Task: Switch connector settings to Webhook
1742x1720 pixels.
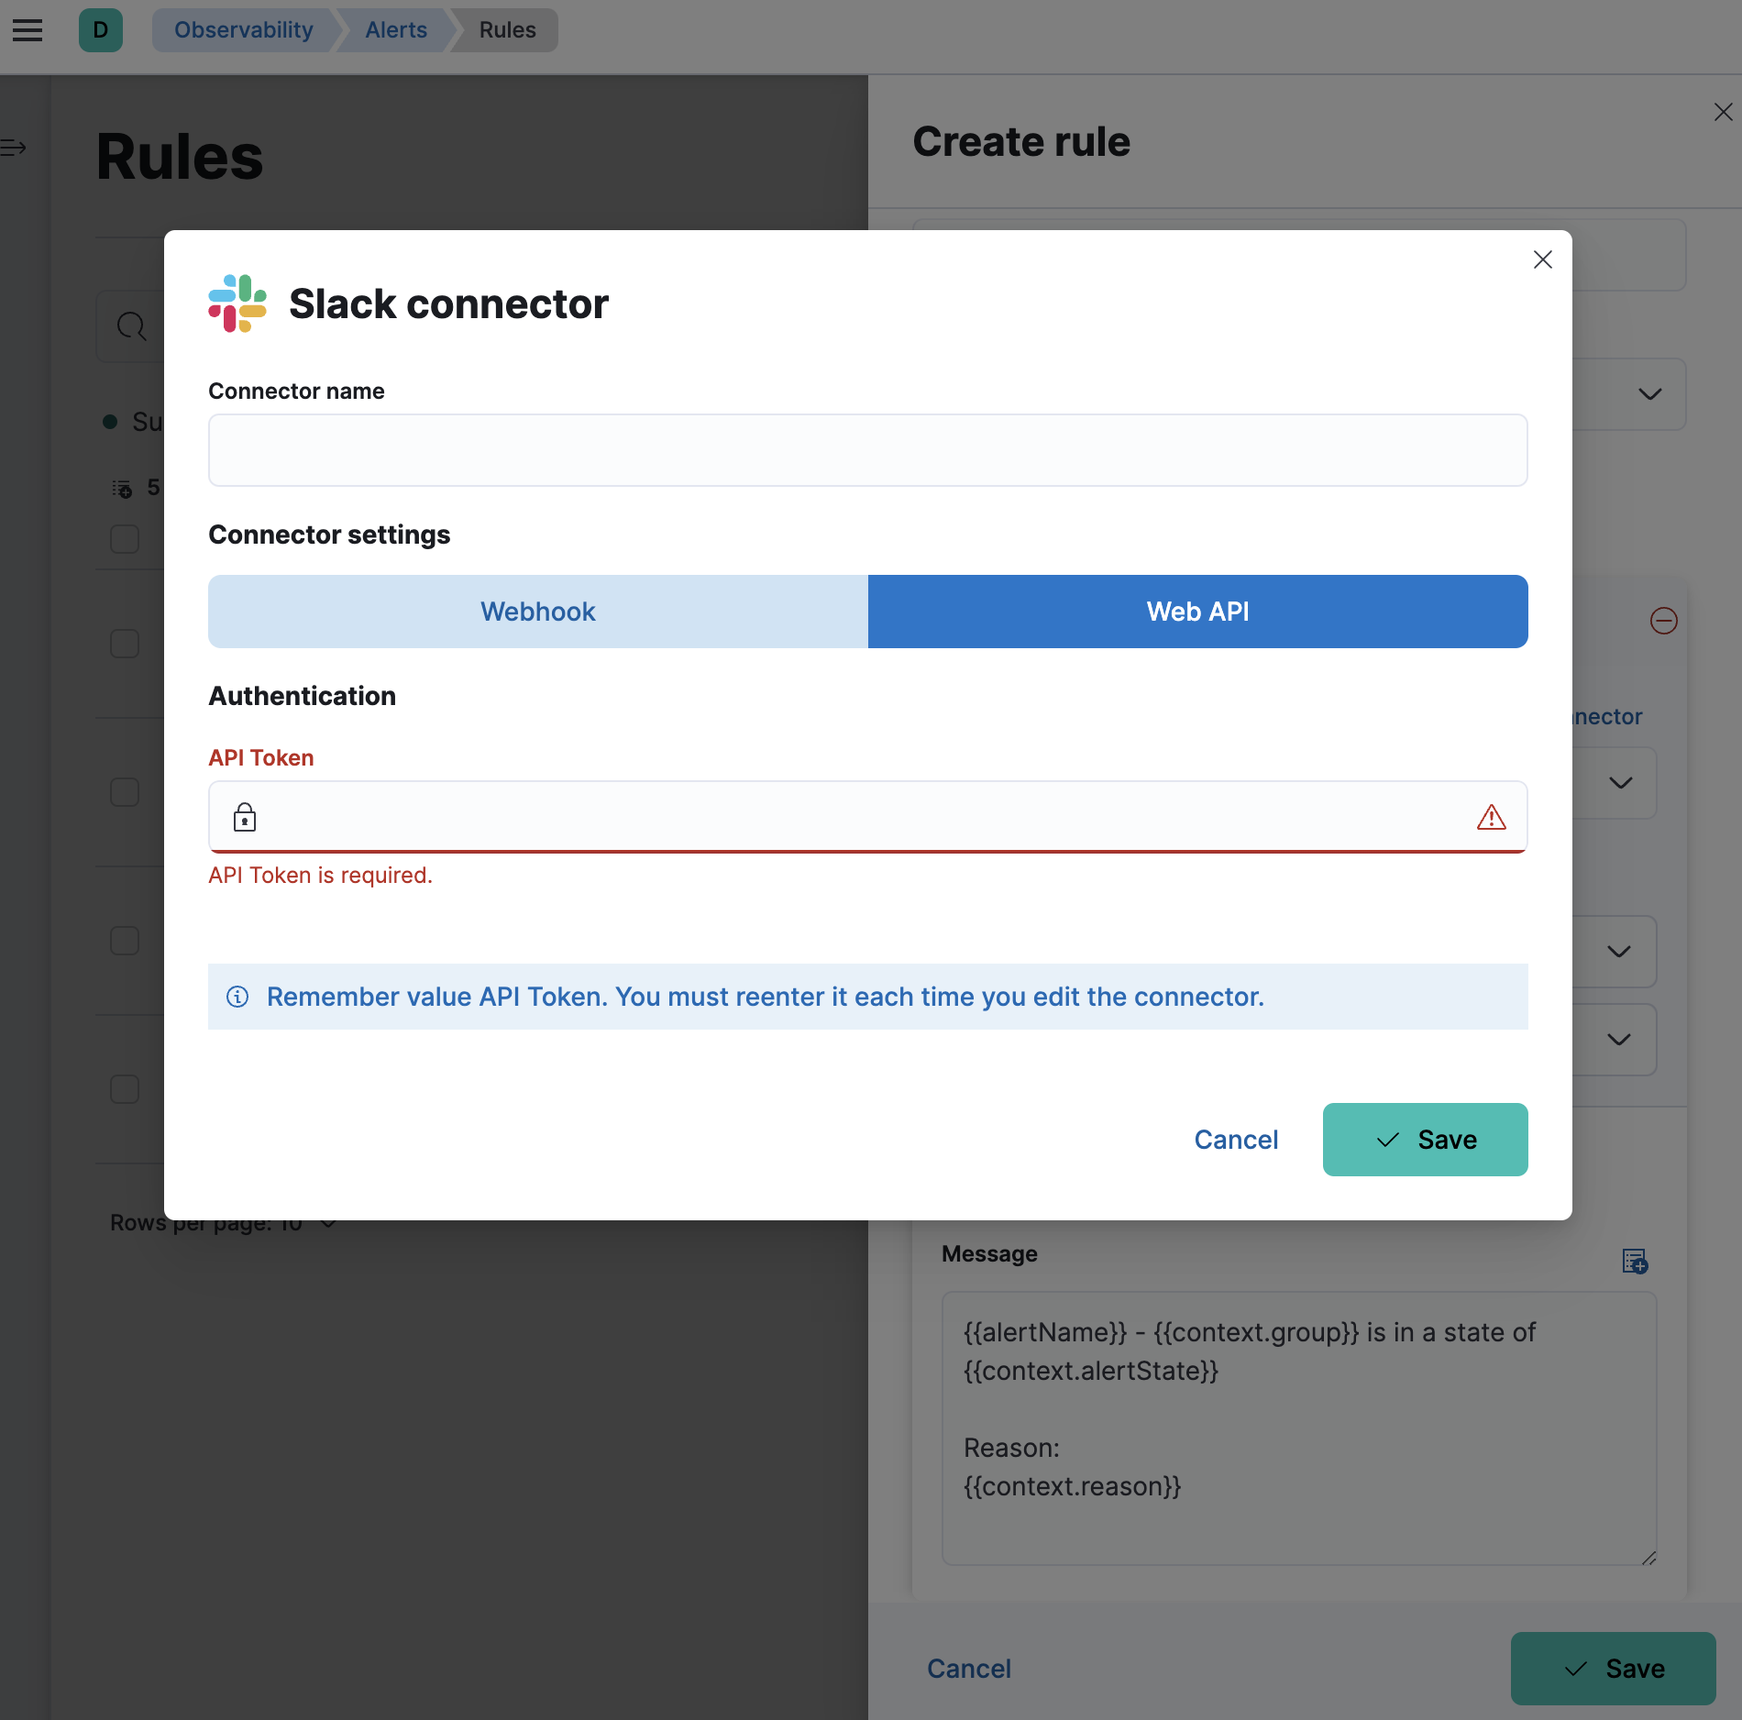Action: point(537,612)
